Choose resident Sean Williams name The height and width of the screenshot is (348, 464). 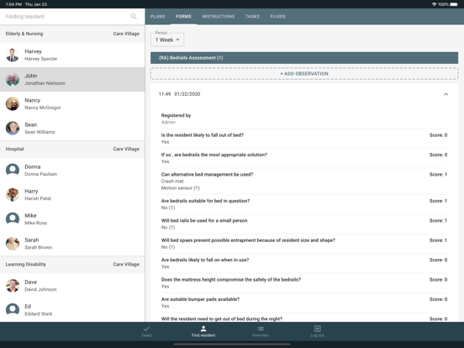click(x=40, y=132)
